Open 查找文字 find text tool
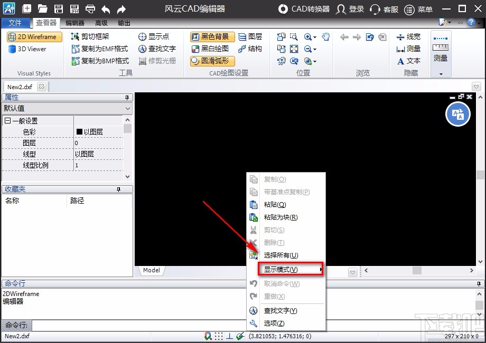 (x=157, y=49)
